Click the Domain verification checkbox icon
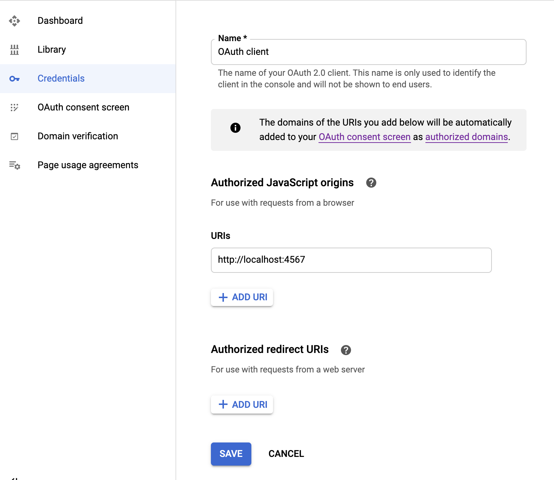Image resolution: width=554 pixels, height=480 pixels. 14,136
